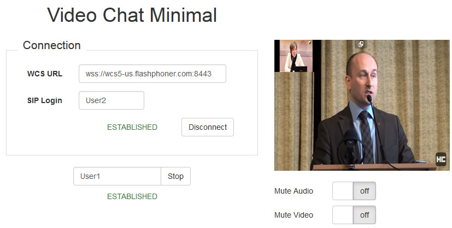Click the Connection section legend

click(x=51, y=45)
